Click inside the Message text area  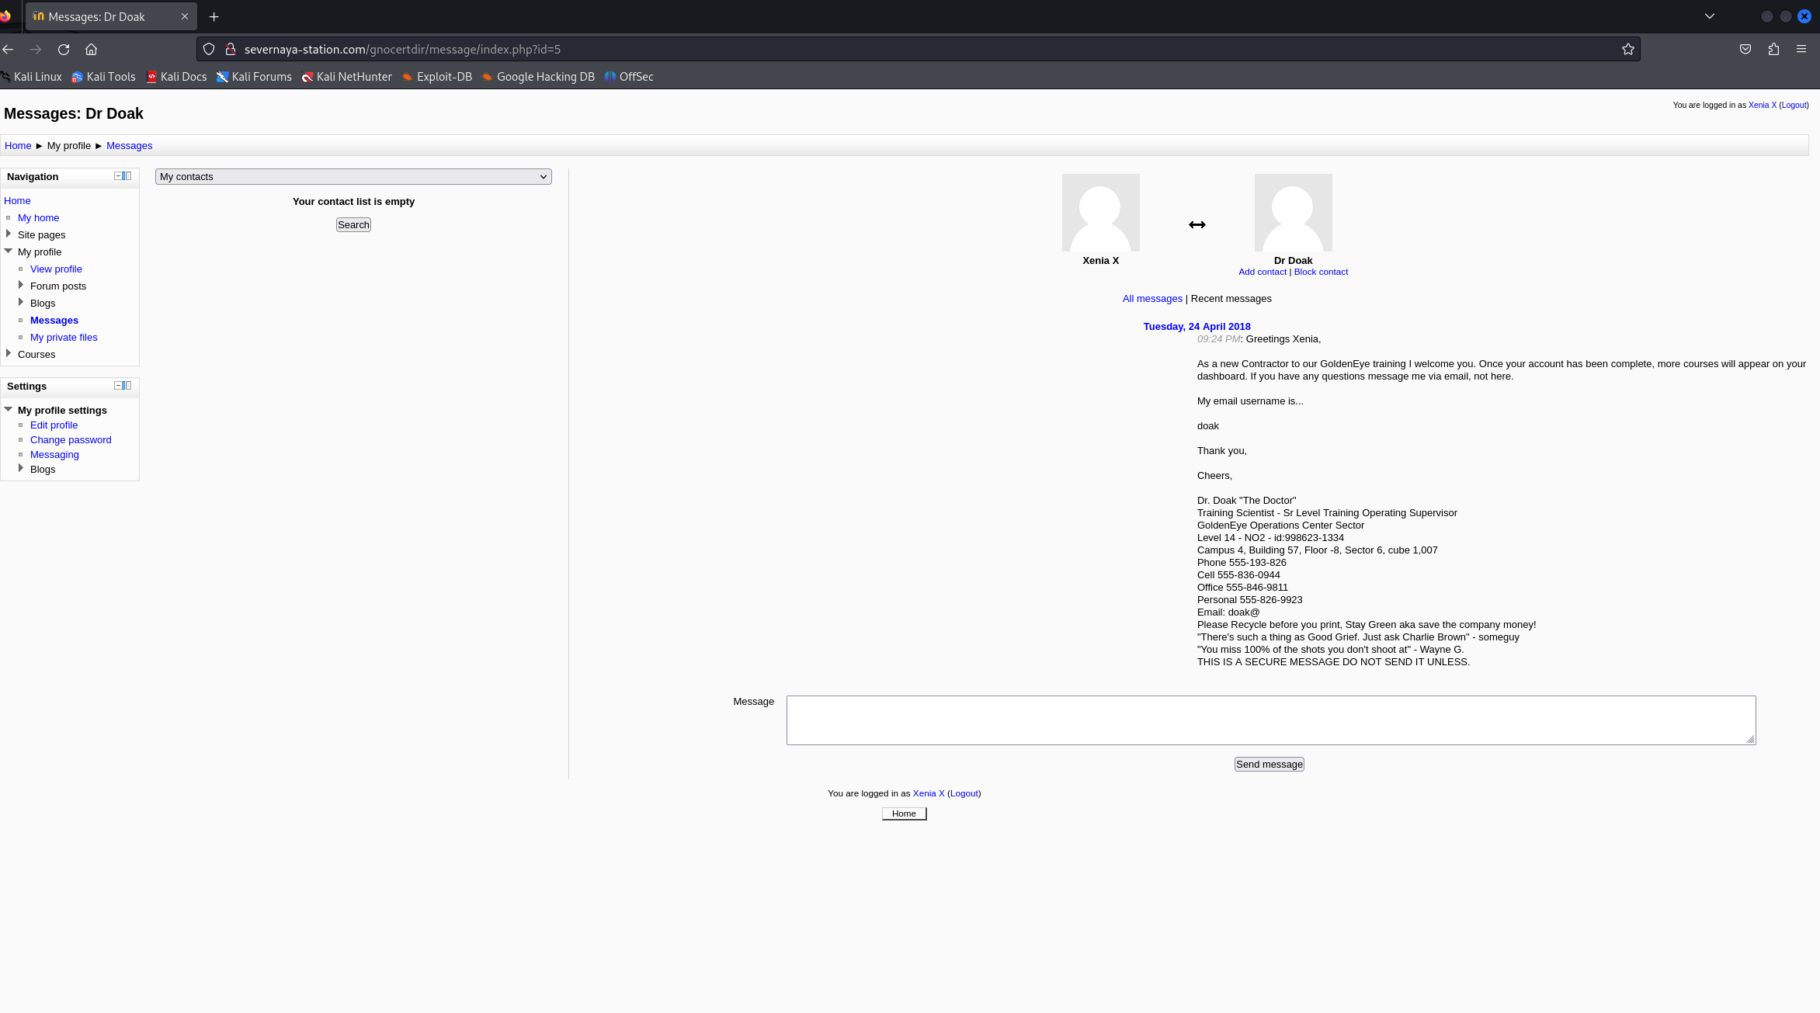(1270, 720)
